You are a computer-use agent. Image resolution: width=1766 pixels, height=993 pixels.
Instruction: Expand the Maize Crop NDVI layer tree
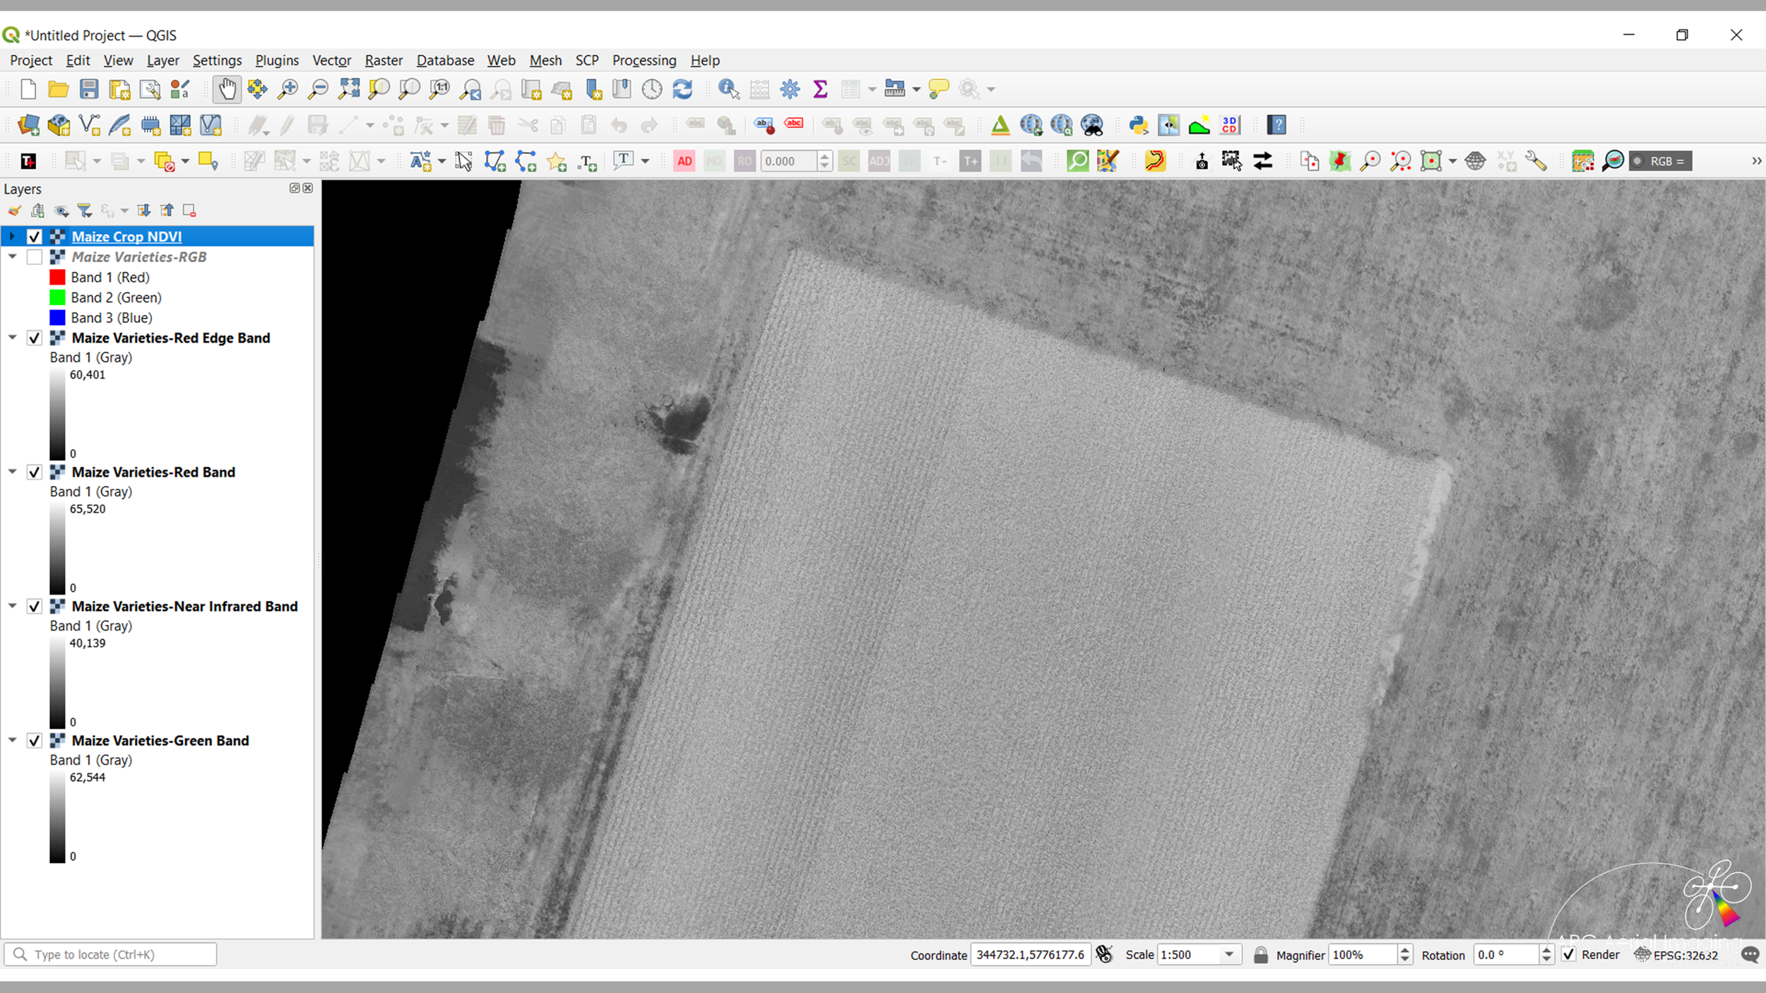point(12,237)
